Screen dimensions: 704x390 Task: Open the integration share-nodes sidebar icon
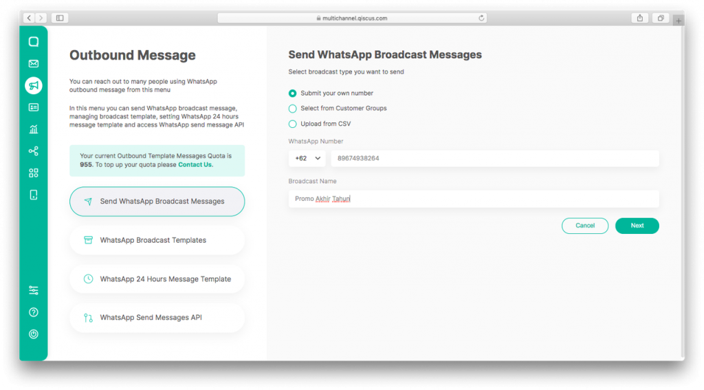click(x=34, y=151)
